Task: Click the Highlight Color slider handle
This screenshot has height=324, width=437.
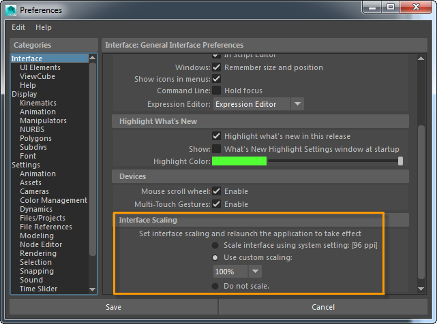Action: coord(400,161)
